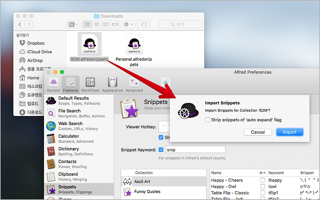Toggle the Snippet Keyword checkbox
Viewport: 320px width, 200px height.
(161, 150)
